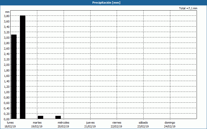Image resolution: width=207 pixels, height=129 pixels.
Task: Select the domingo day label
Action: point(170,123)
